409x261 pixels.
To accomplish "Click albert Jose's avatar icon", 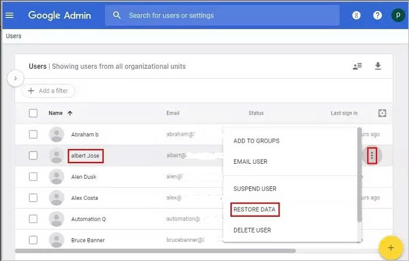I will pos(57,156).
